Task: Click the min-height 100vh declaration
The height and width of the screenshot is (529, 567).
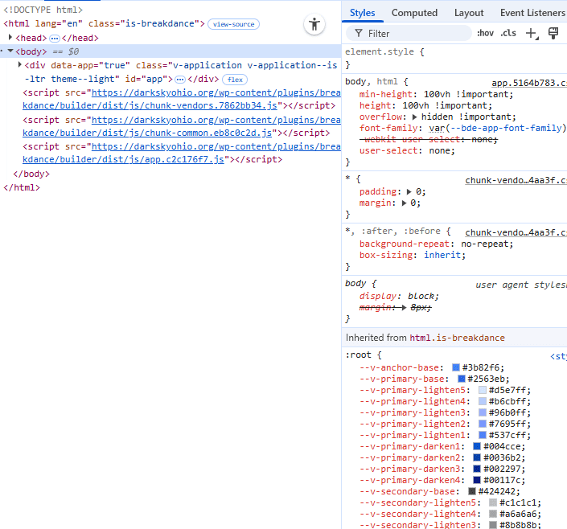Action: point(436,95)
